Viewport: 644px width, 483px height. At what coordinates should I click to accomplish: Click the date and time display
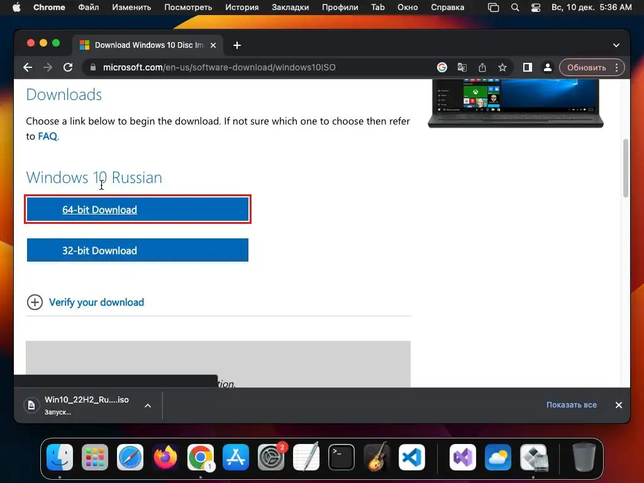[x=591, y=8]
